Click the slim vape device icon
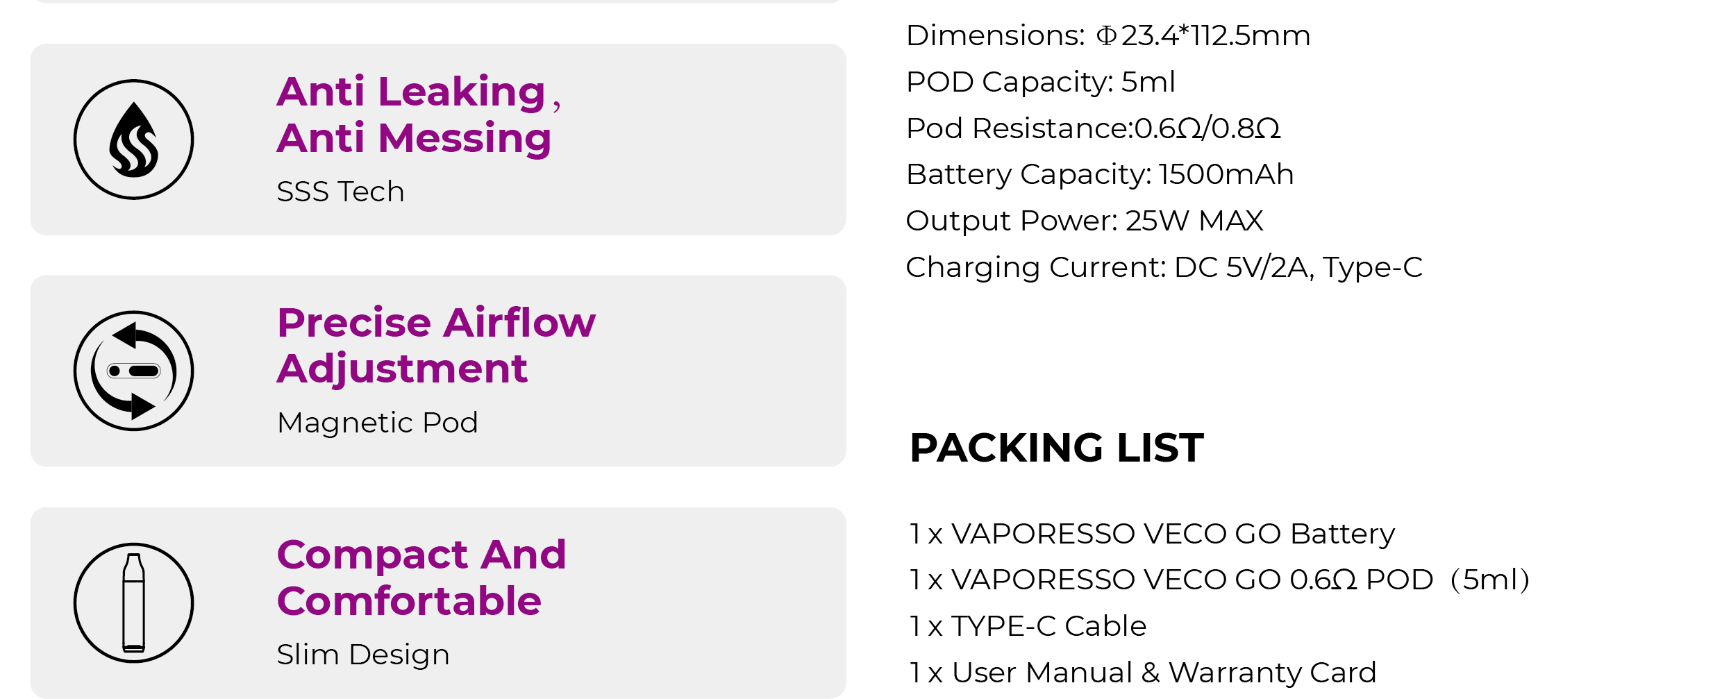1722x699 pixels. [133, 603]
